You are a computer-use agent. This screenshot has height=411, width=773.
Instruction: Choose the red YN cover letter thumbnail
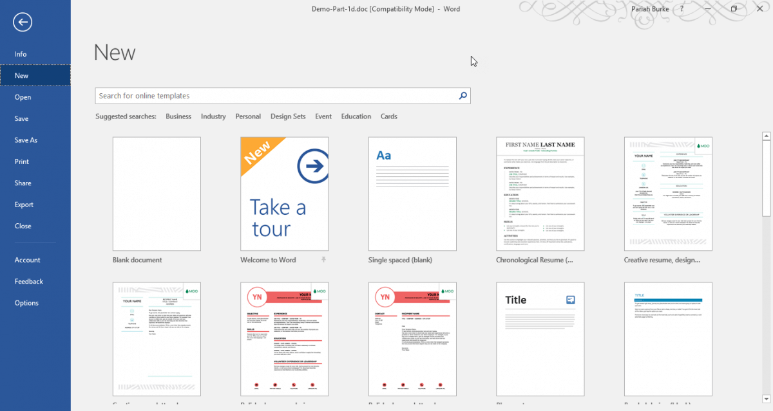412,339
